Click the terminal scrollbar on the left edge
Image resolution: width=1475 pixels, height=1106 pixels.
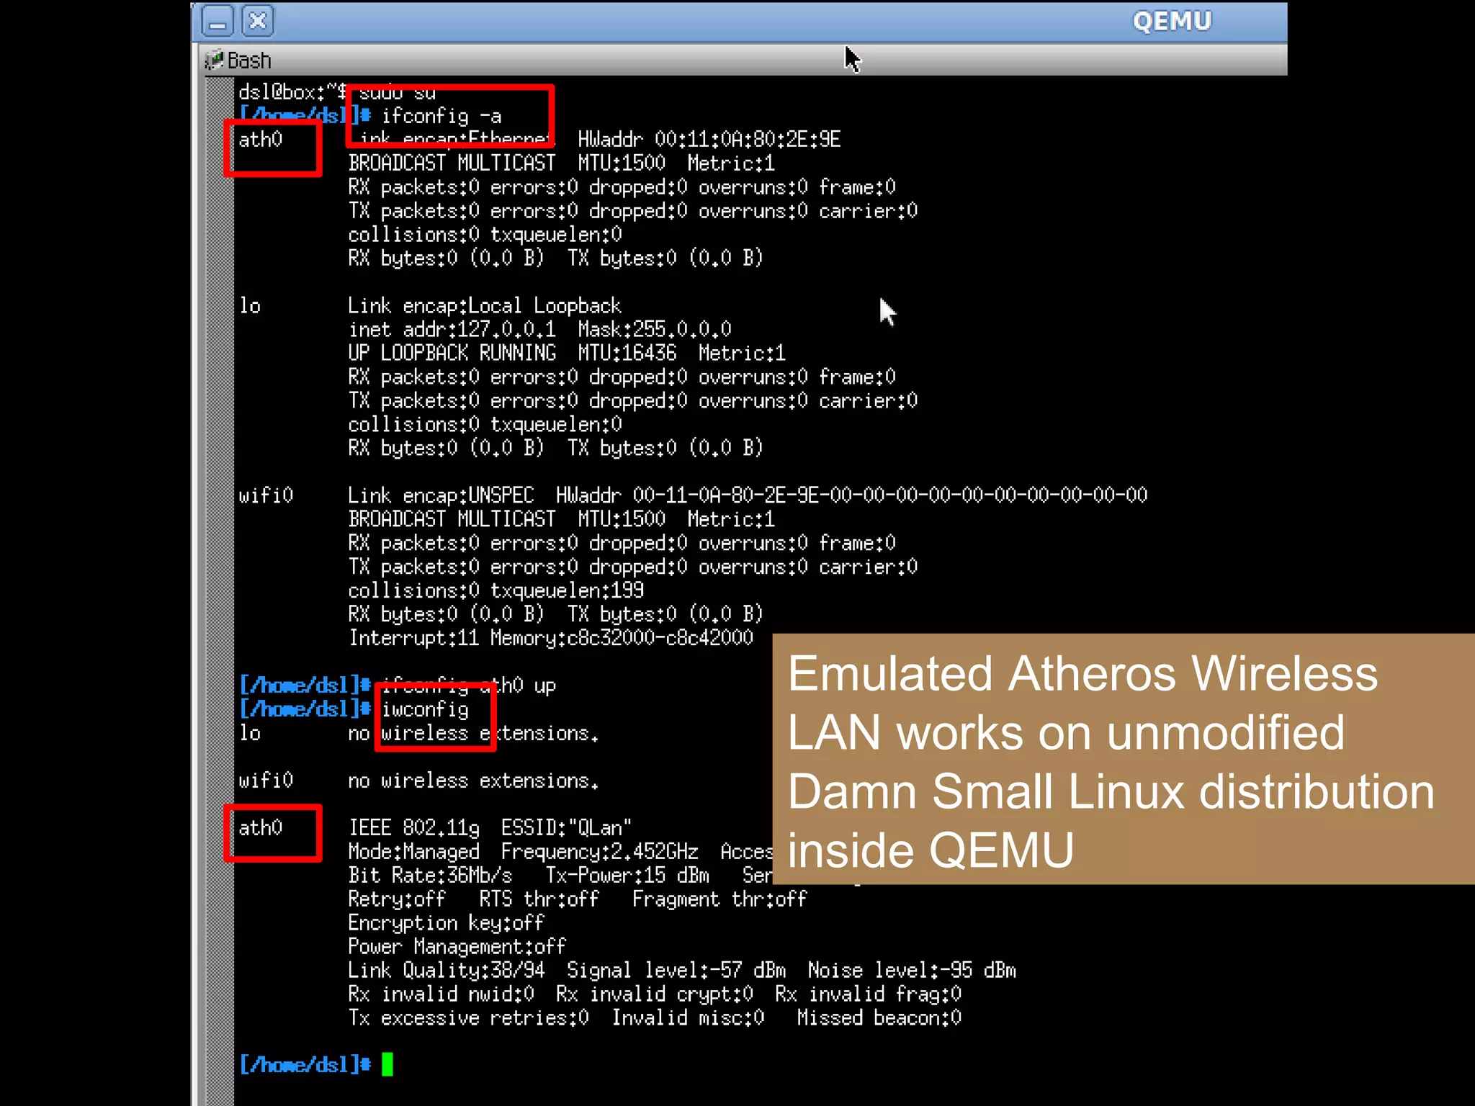(x=220, y=590)
